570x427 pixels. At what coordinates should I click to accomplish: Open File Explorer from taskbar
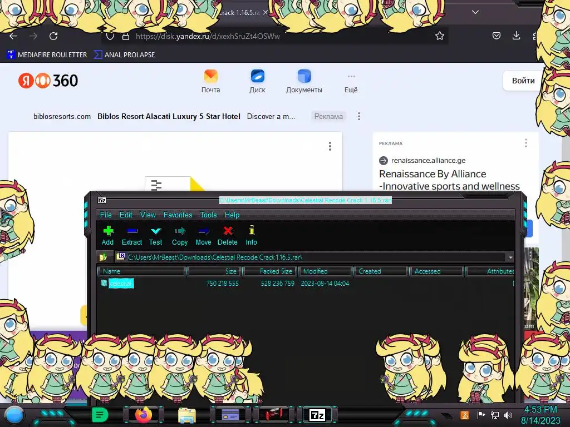click(187, 415)
